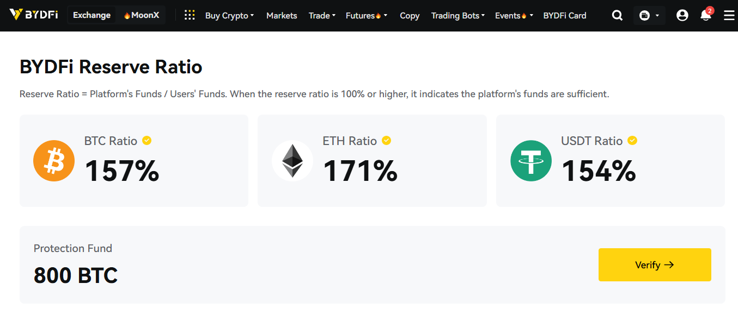Viewport: 738px width, 321px height.
Task: Click the USDT Ratio verified badge
Action: 632,141
